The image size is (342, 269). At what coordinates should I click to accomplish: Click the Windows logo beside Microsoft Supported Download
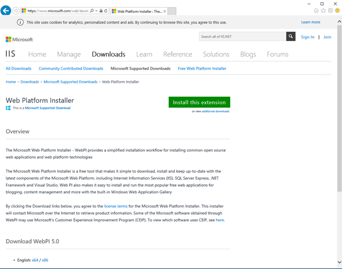pyautogui.click(x=8, y=108)
